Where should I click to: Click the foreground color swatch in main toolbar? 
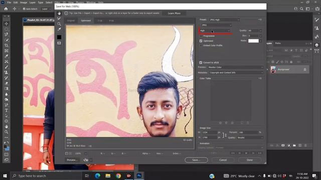[5, 146]
